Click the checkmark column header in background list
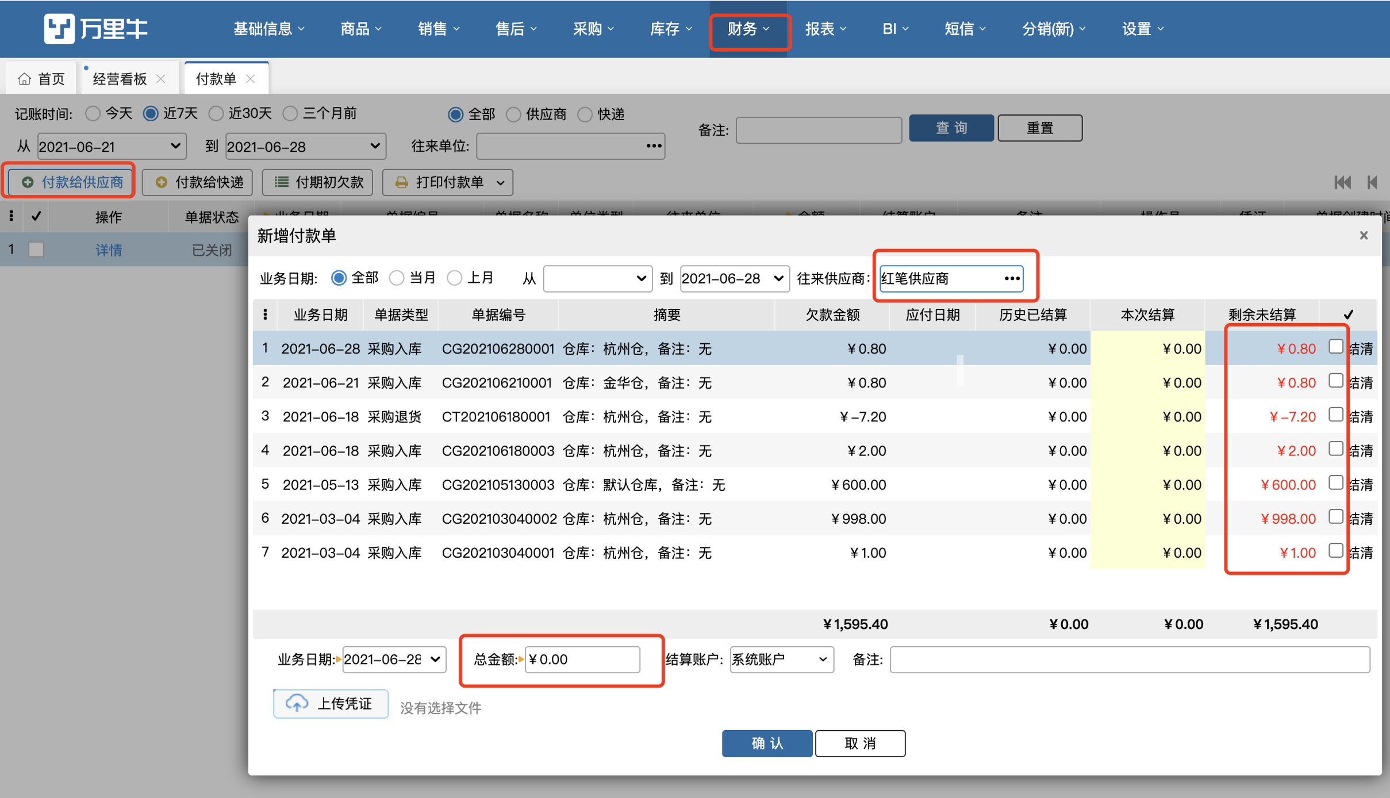Image resolution: width=1390 pixels, height=798 pixels. click(36, 216)
